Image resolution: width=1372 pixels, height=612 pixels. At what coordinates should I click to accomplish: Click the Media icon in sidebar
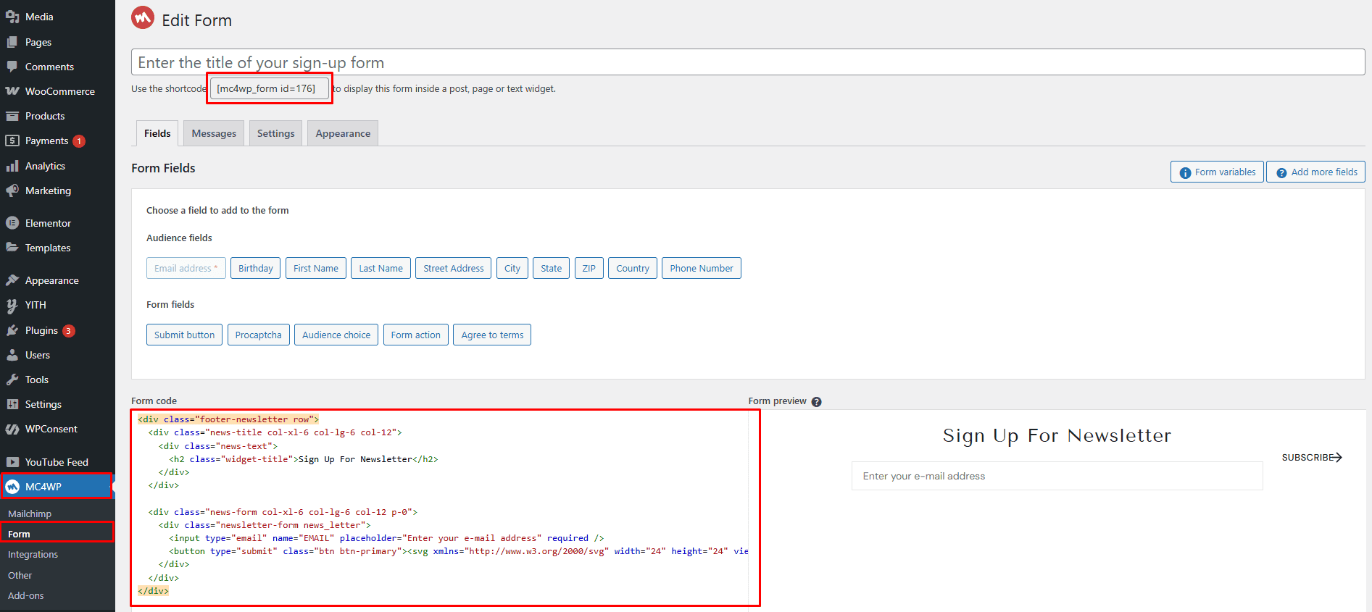pos(12,17)
